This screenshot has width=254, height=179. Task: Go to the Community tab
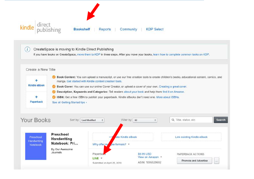128,29
